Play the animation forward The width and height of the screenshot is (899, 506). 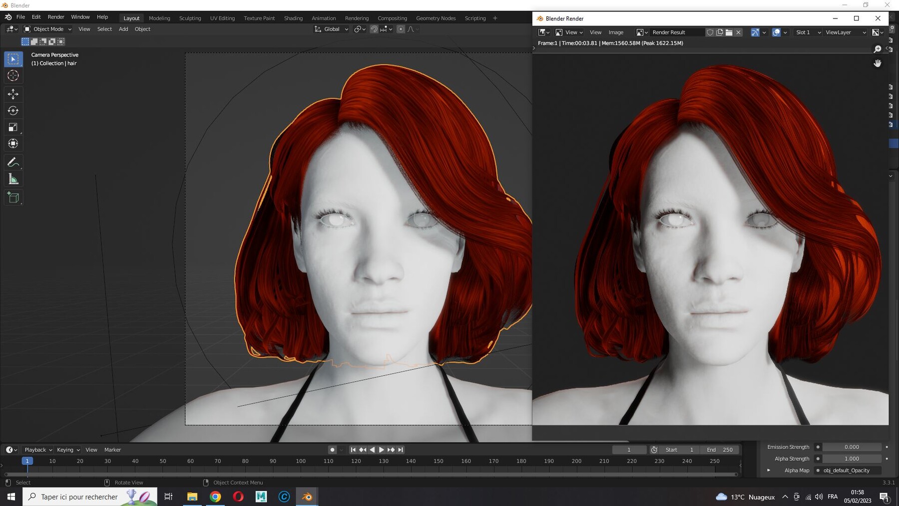[x=382, y=450]
